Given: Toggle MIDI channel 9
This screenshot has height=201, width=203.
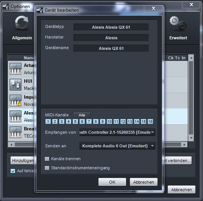Looking at the screenshot, I should pyautogui.click(x=103, y=121).
